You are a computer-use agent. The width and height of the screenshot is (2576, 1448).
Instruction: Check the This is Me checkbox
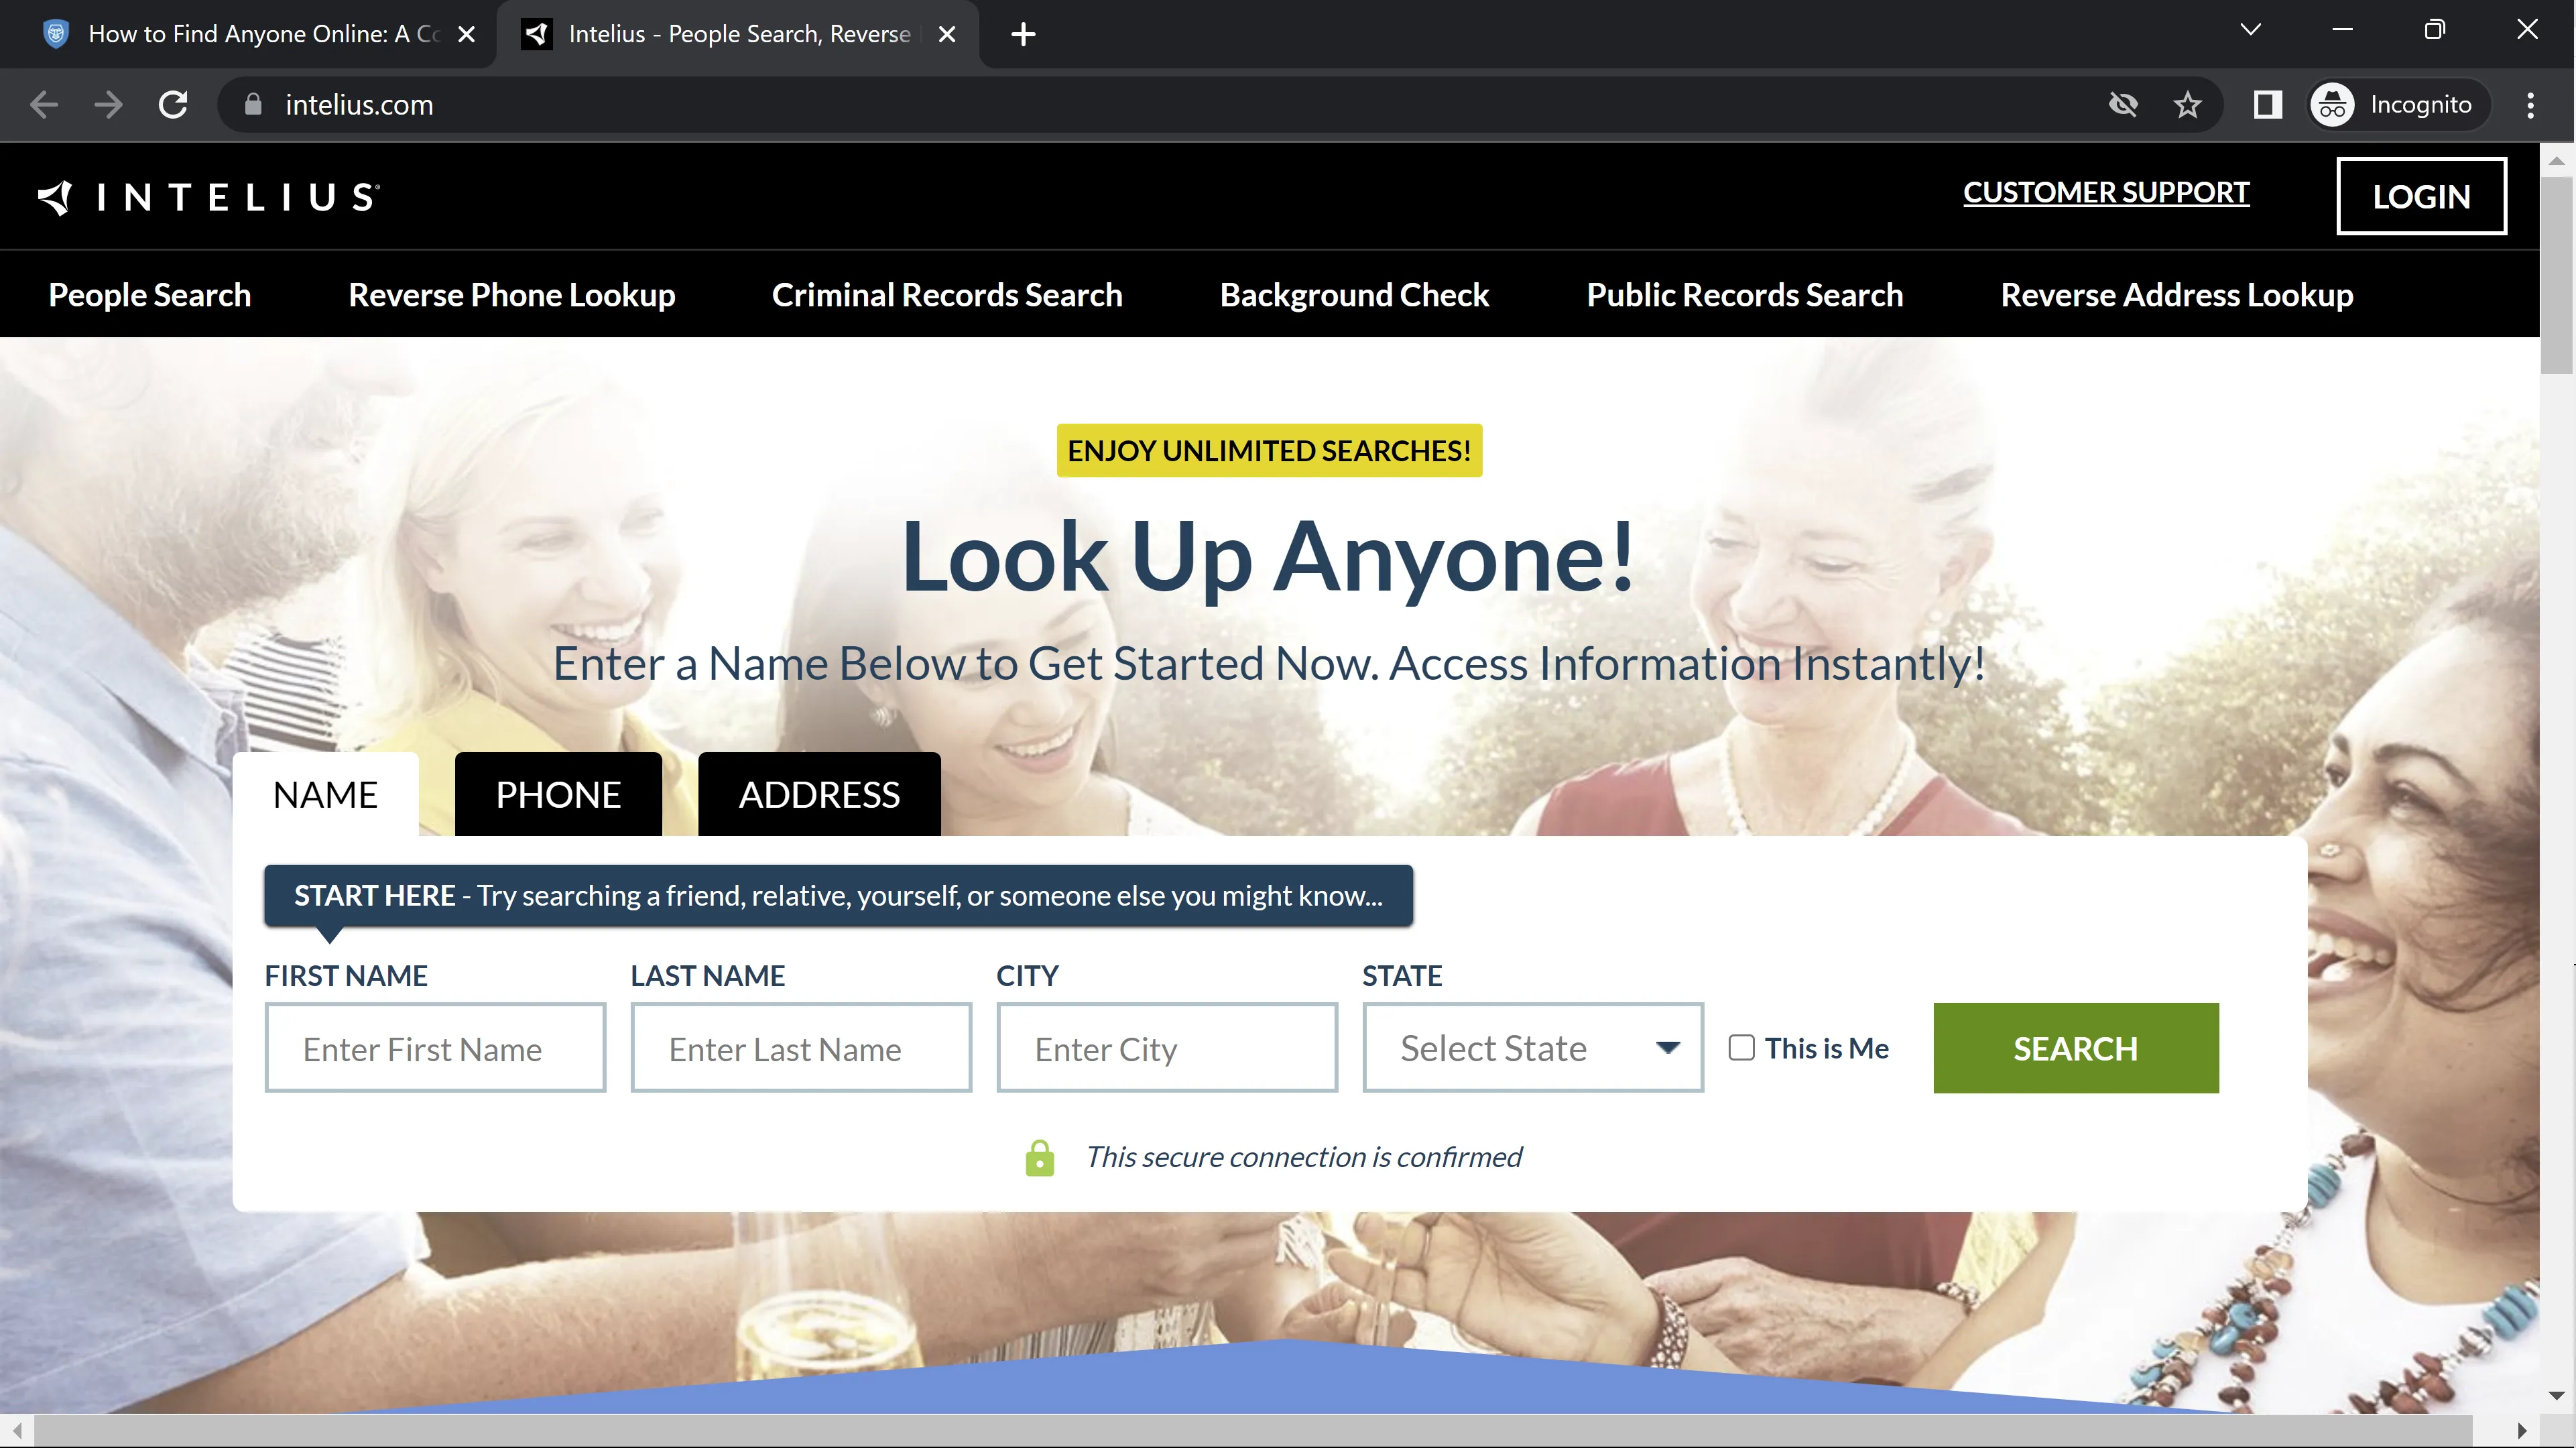tap(1741, 1047)
